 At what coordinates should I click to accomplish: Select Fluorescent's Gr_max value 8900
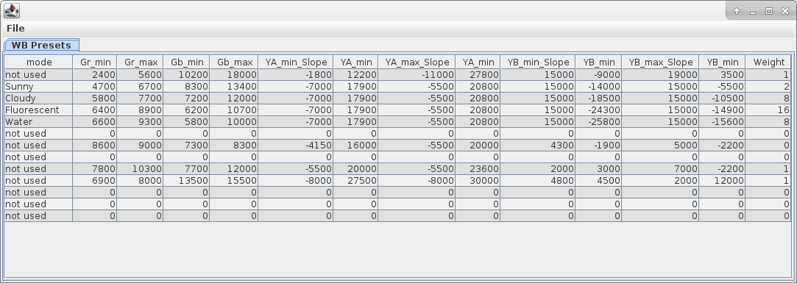[x=141, y=110]
